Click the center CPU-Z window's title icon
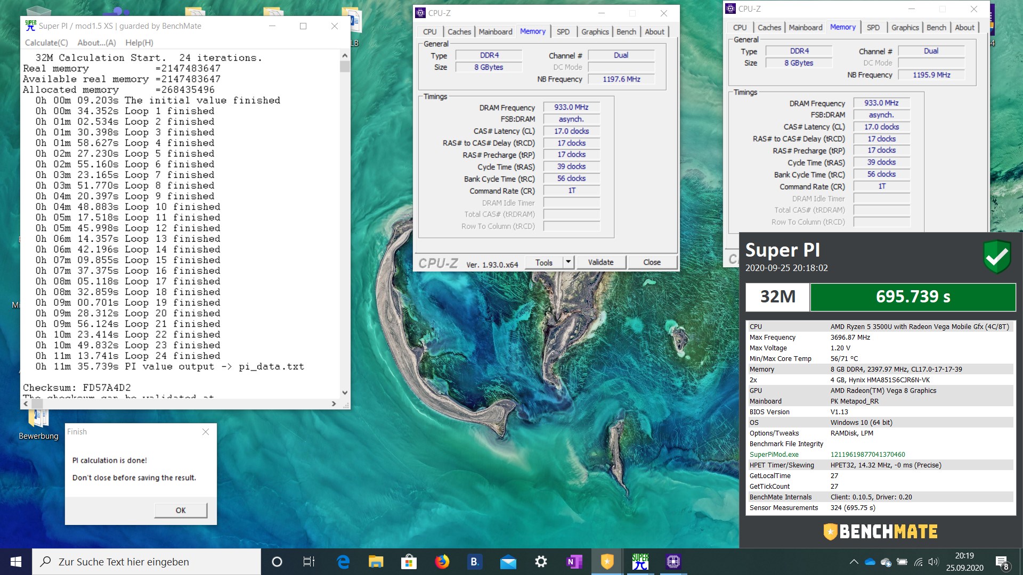The width and height of the screenshot is (1023, 575). point(420,13)
